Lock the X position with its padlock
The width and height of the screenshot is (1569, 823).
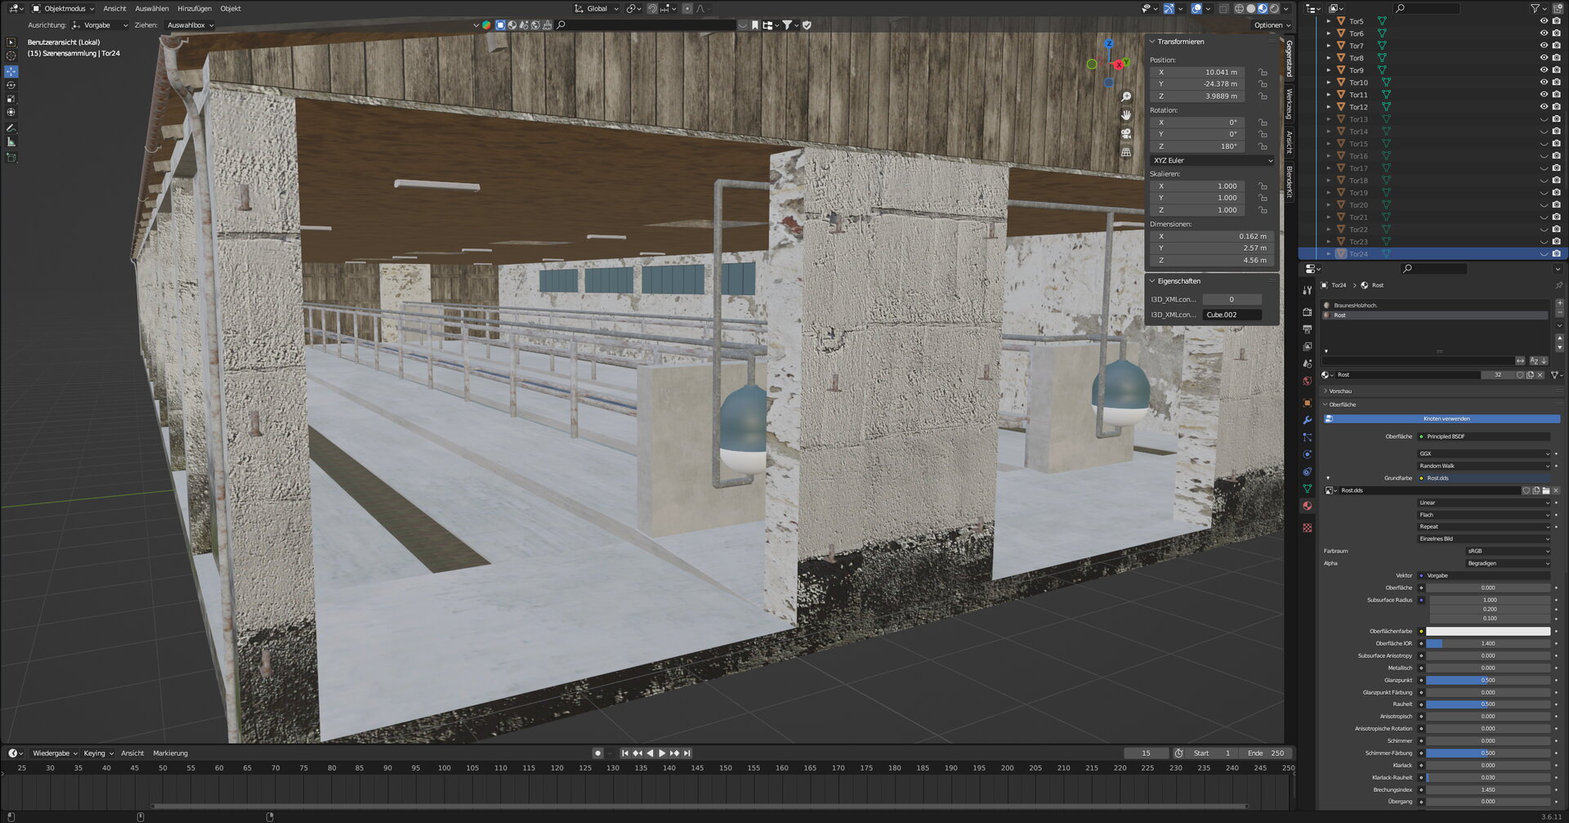coord(1263,72)
